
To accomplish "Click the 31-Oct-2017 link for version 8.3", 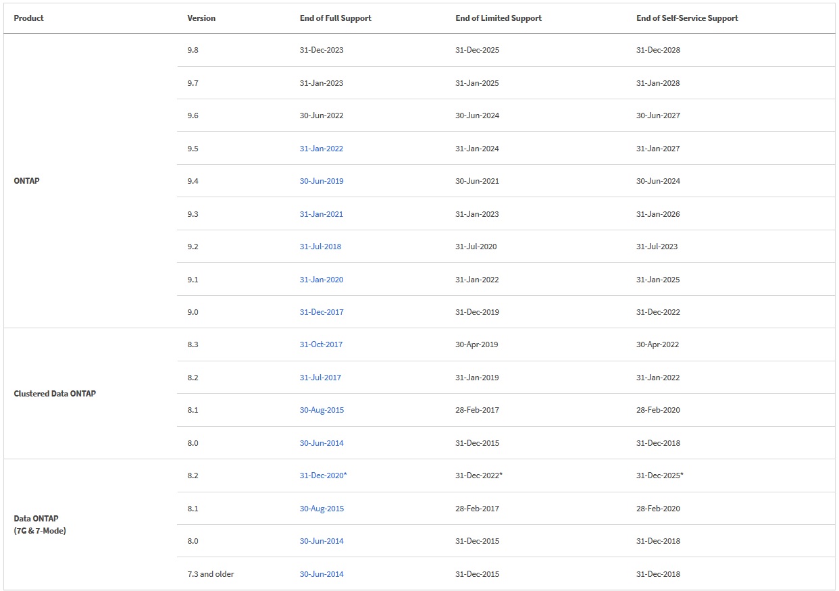I will pyautogui.click(x=321, y=344).
